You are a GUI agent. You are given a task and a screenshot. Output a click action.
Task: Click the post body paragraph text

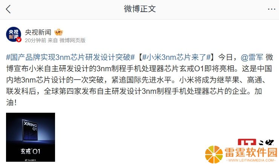click(139, 80)
